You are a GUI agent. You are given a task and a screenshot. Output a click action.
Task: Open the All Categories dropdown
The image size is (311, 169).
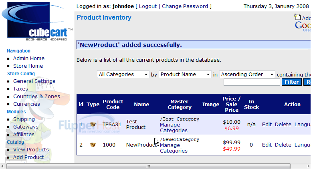[123, 74]
